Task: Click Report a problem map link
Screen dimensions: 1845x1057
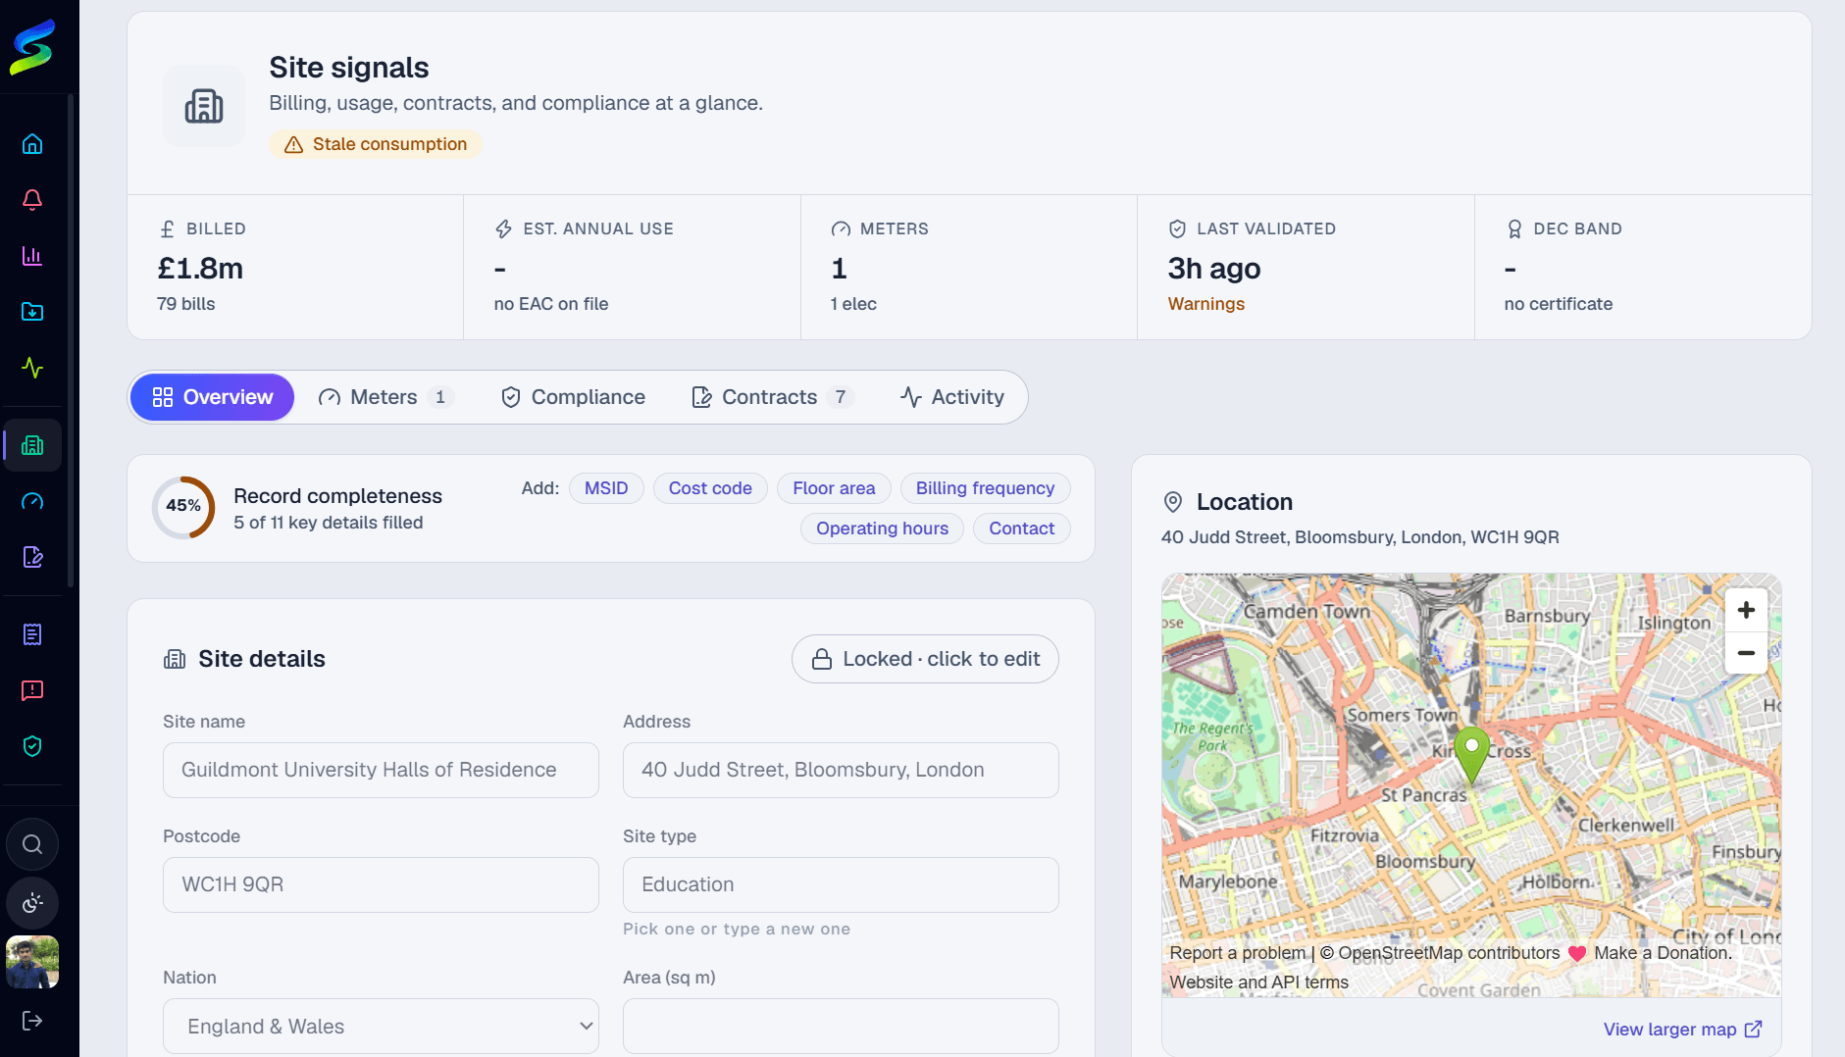Action: tap(1237, 953)
